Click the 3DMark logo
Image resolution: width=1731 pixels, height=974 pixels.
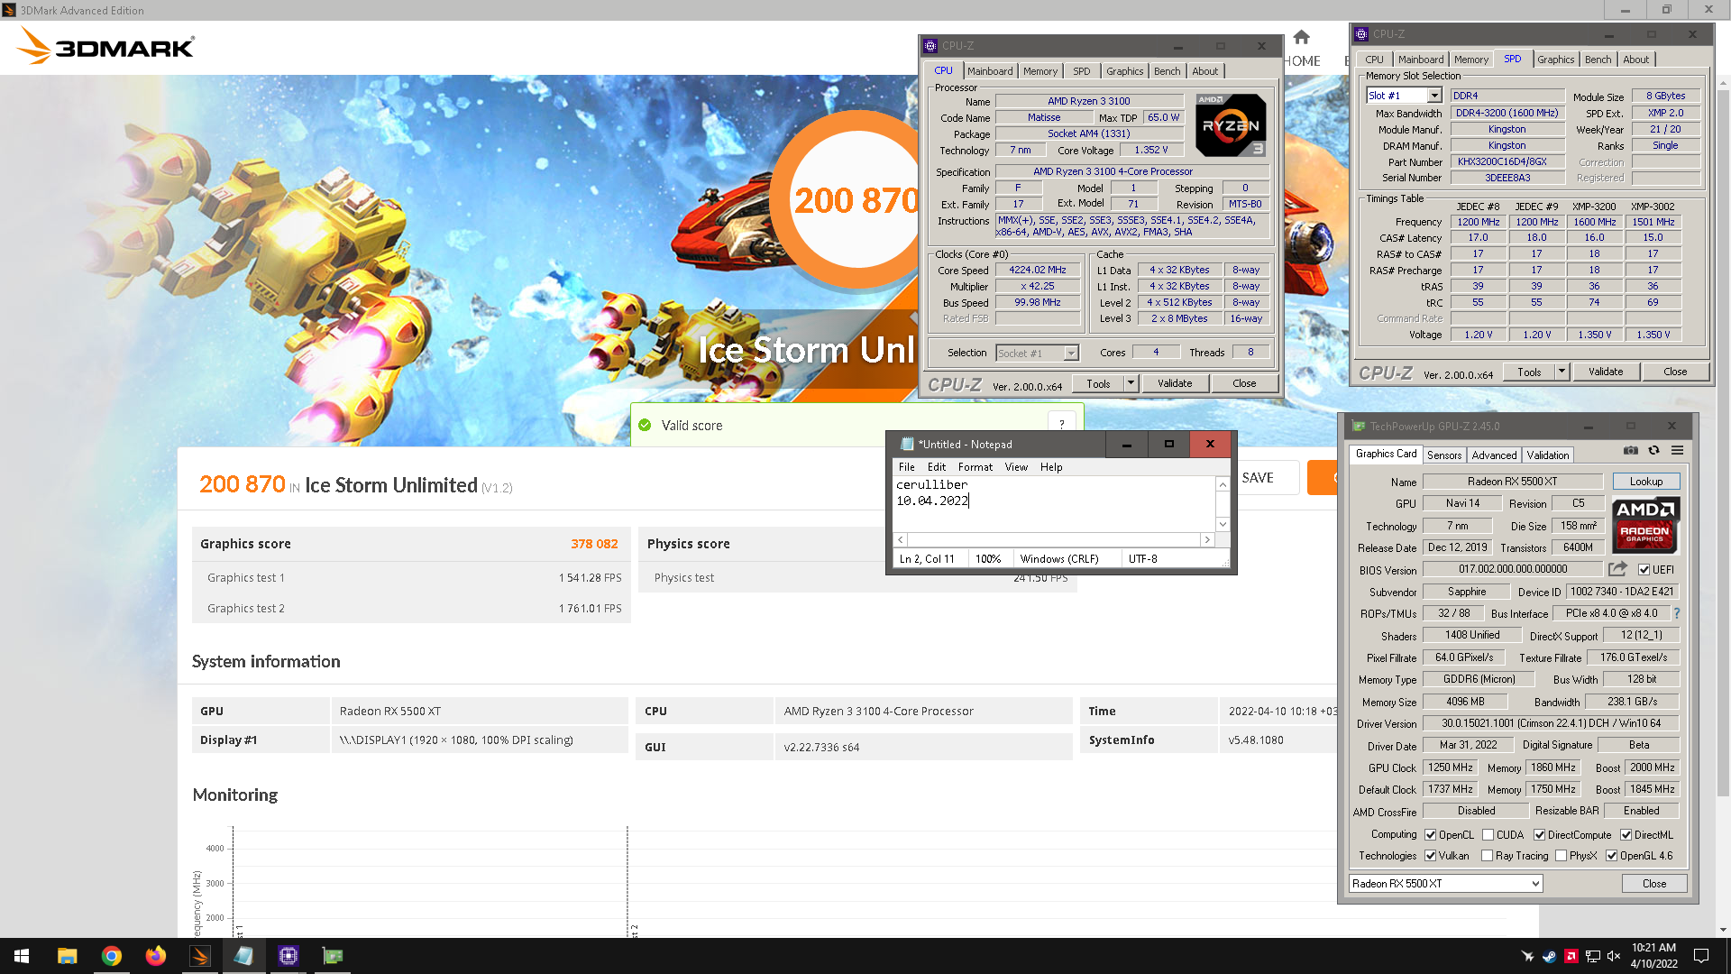coord(106,46)
